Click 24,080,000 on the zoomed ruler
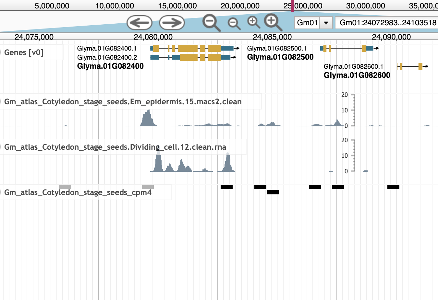Image resolution: width=438 pixels, height=300 pixels. pyautogui.click(x=153, y=37)
